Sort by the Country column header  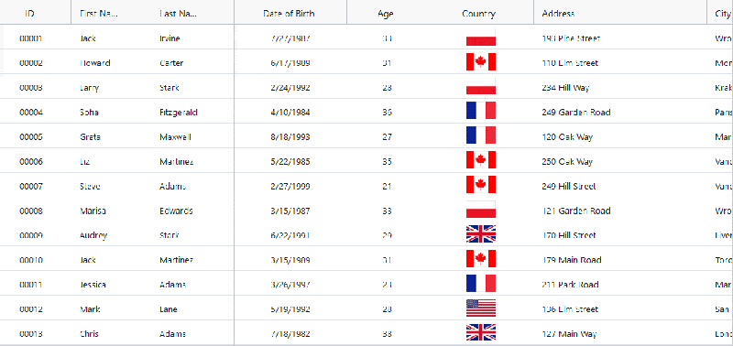pyautogui.click(x=478, y=14)
